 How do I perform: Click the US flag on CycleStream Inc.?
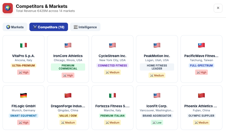tap(112, 45)
